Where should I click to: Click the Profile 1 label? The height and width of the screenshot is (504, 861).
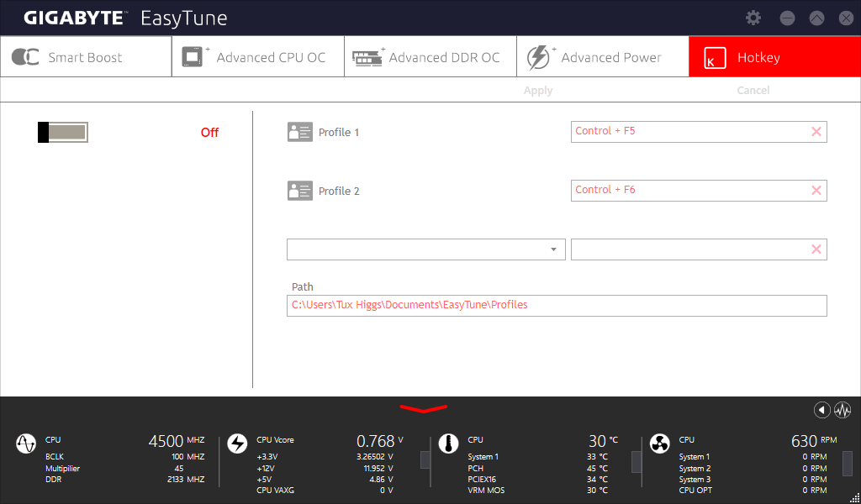point(339,132)
